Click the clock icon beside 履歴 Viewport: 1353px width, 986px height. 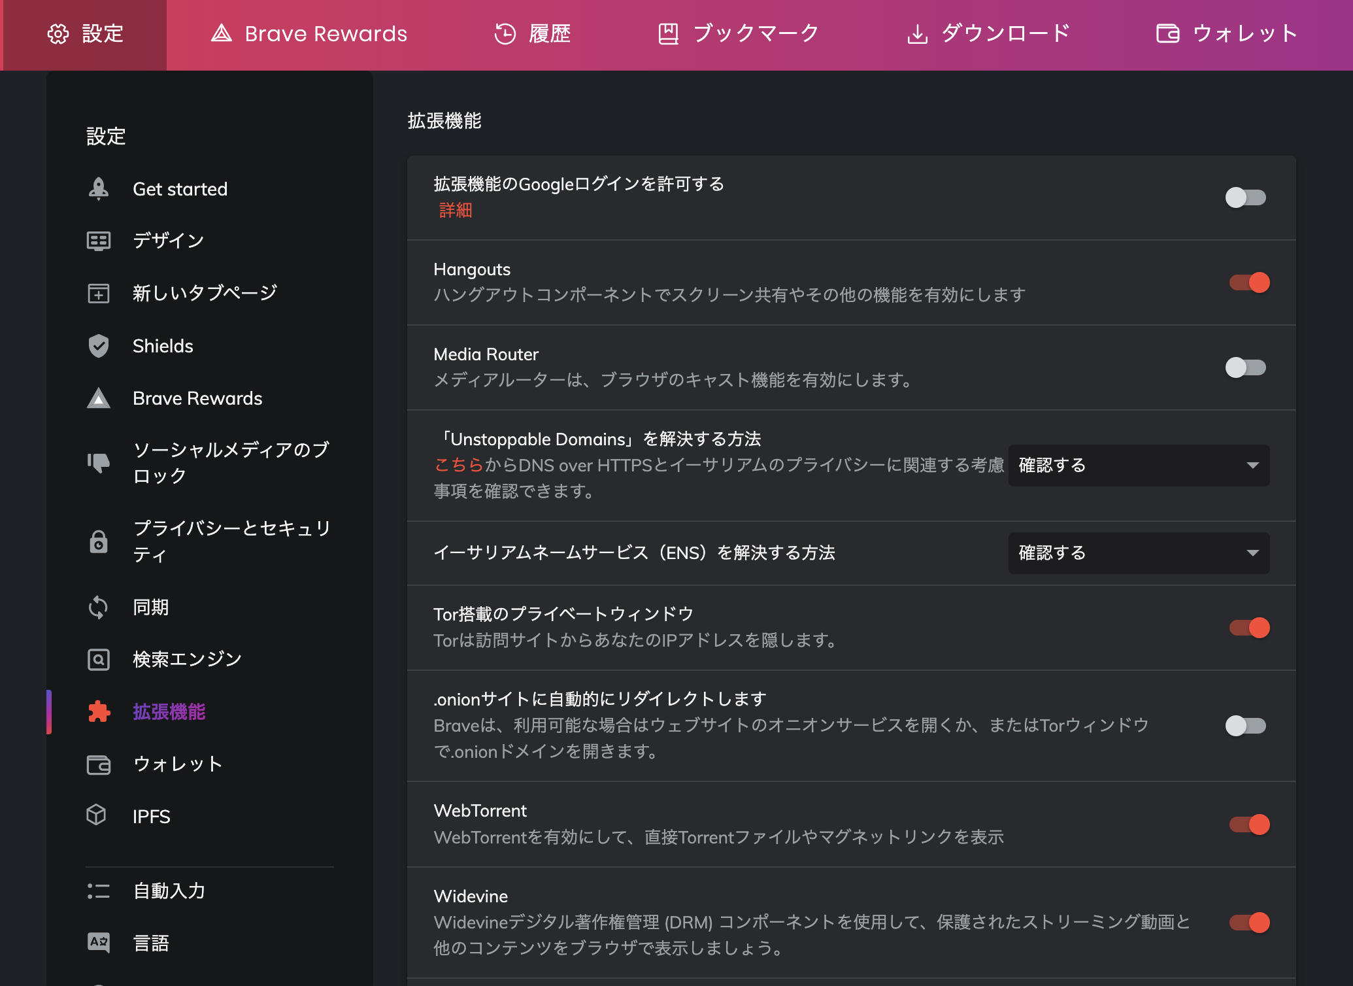(505, 33)
